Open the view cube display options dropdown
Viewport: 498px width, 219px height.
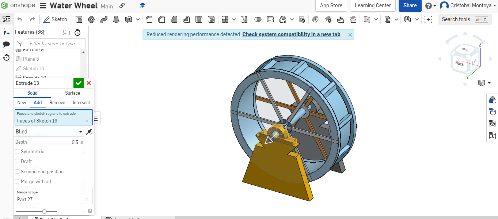coord(484,83)
